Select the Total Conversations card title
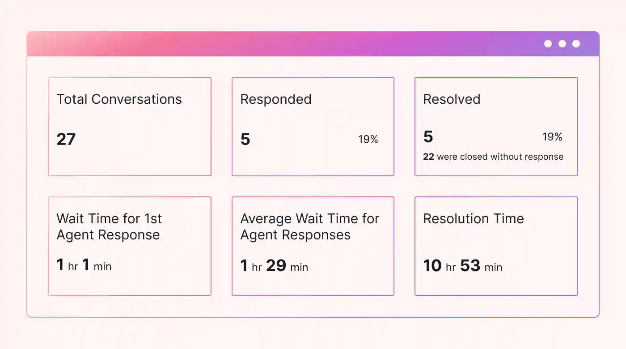 coord(119,99)
